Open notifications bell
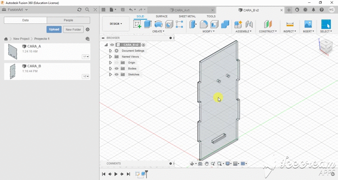The width and height of the screenshot is (338, 180). pyautogui.click(x=313, y=10)
